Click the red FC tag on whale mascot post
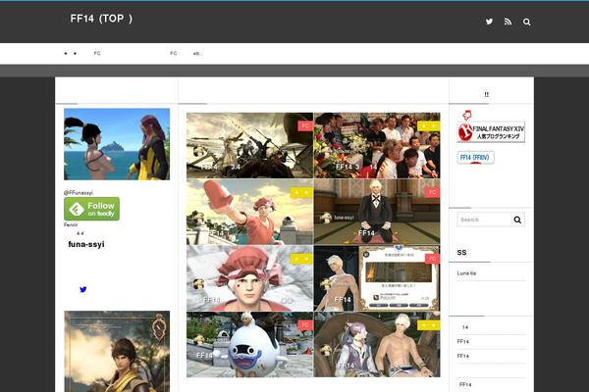This screenshot has height=392, width=589. (305, 325)
